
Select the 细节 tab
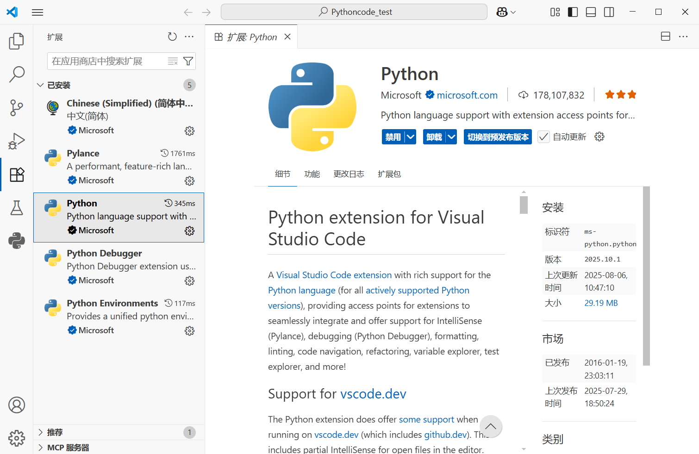click(282, 174)
